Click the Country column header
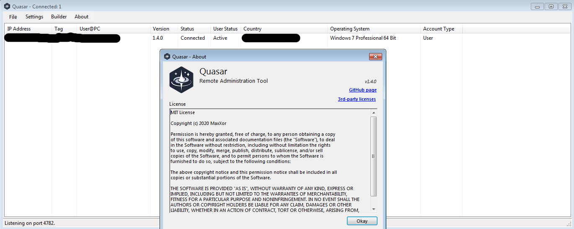 click(x=284, y=29)
